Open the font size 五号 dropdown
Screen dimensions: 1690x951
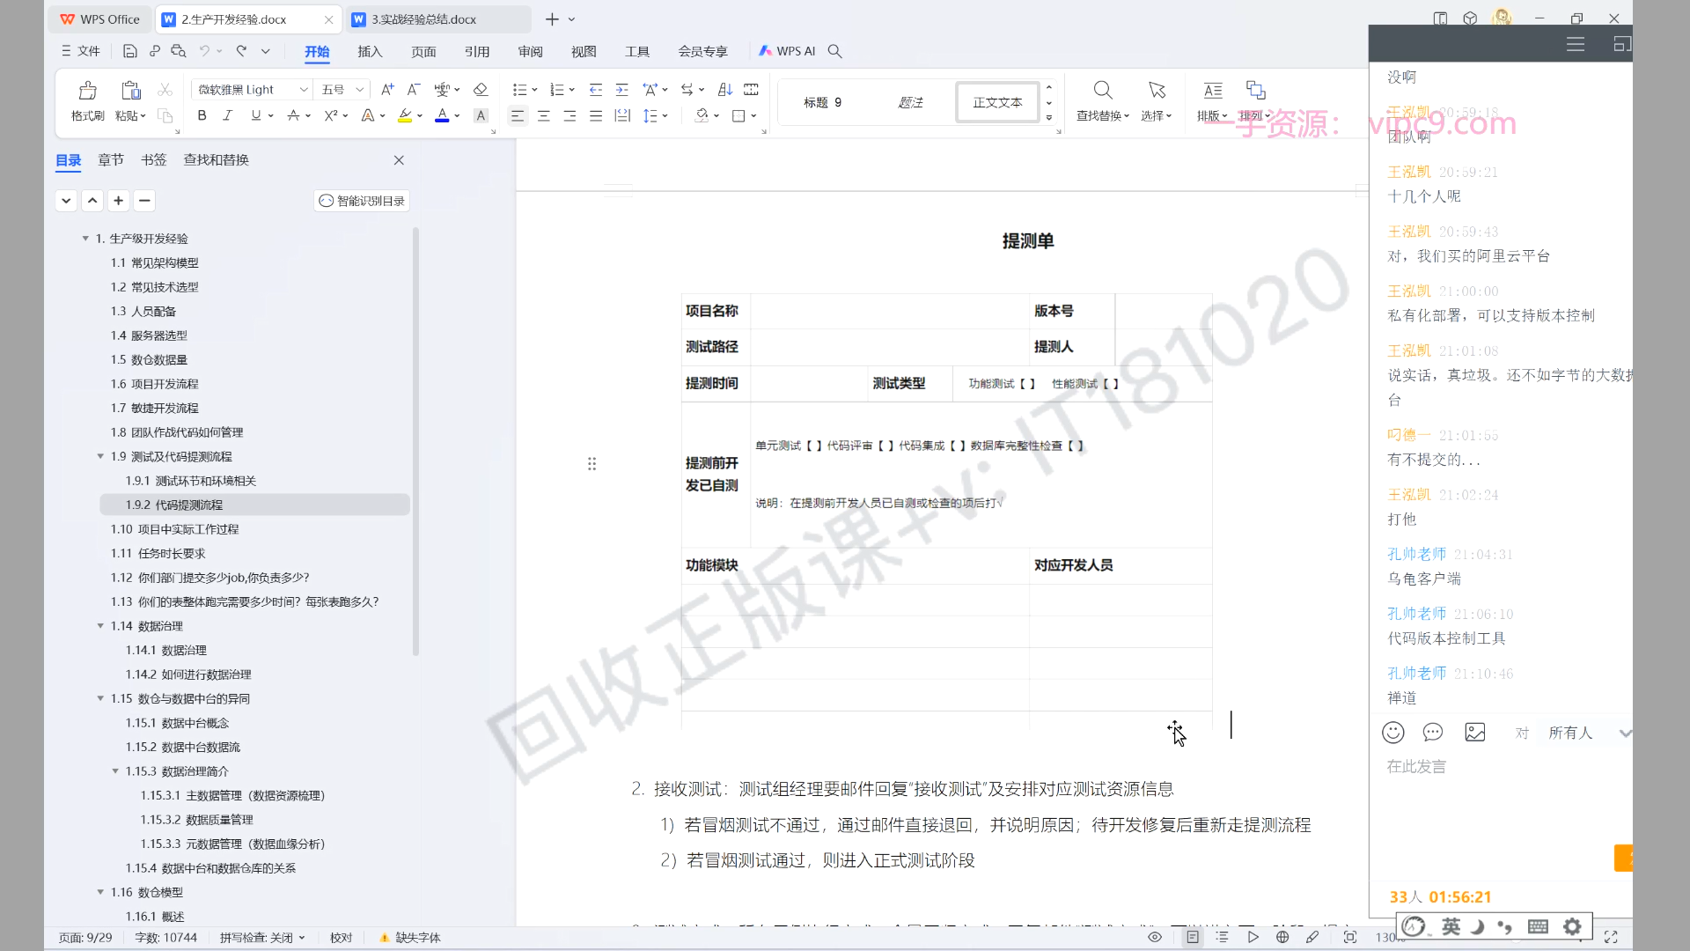[359, 90]
